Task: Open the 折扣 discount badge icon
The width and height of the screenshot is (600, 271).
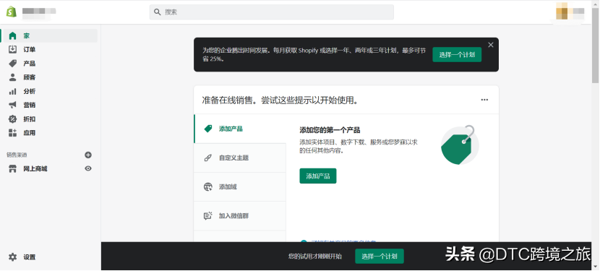Action: (12, 119)
